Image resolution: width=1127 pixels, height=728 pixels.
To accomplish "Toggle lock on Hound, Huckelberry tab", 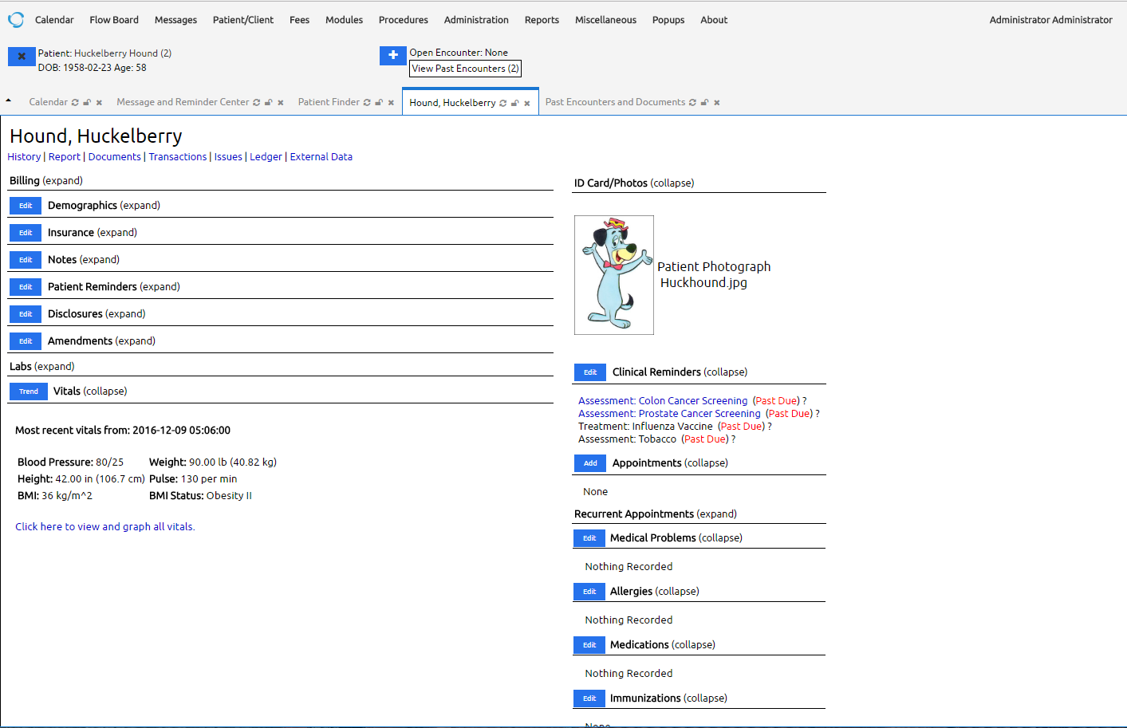I will pyautogui.click(x=514, y=104).
